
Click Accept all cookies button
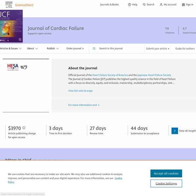166,173
